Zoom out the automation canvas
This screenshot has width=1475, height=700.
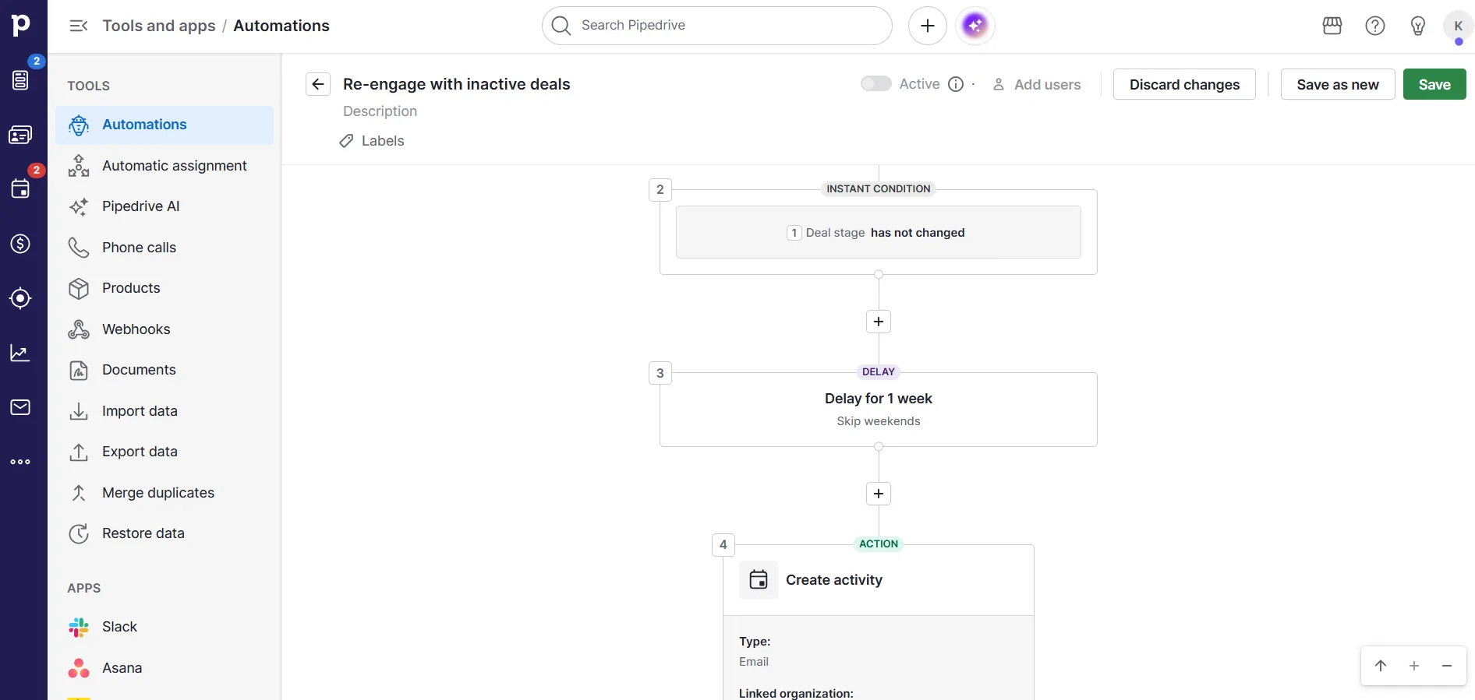pos(1447,666)
